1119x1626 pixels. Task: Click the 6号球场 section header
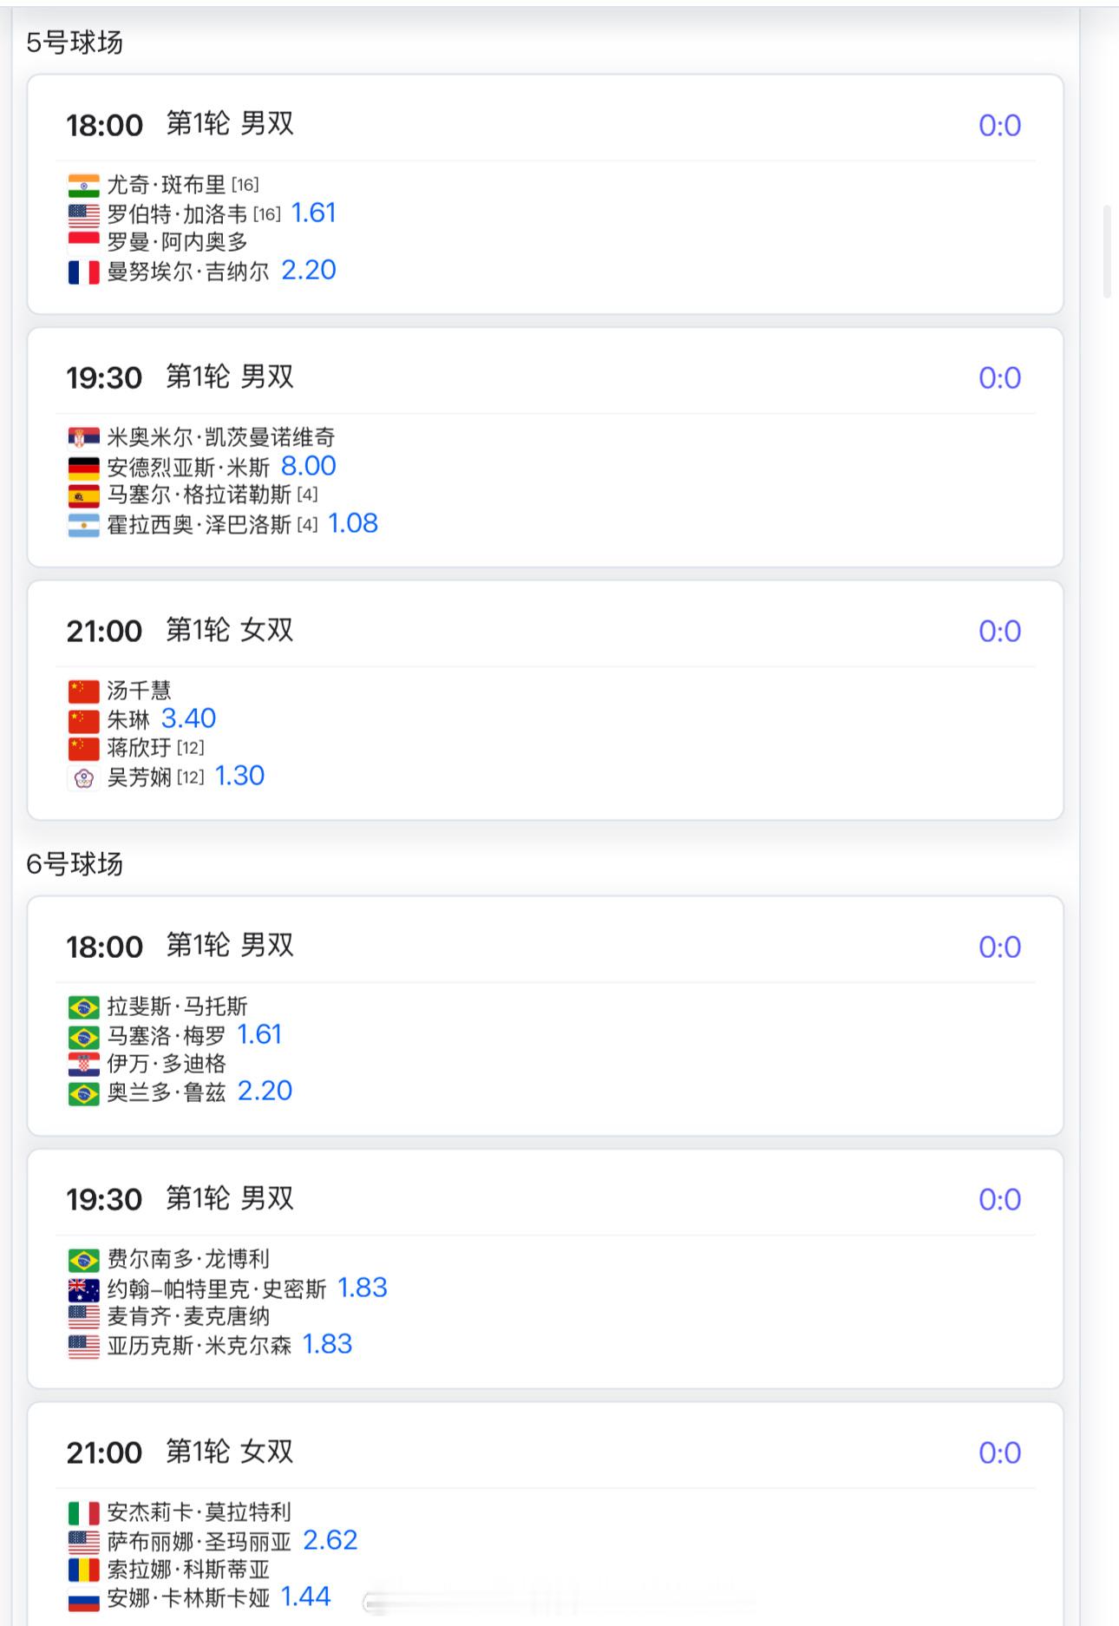pyautogui.click(x=75, y=864)
